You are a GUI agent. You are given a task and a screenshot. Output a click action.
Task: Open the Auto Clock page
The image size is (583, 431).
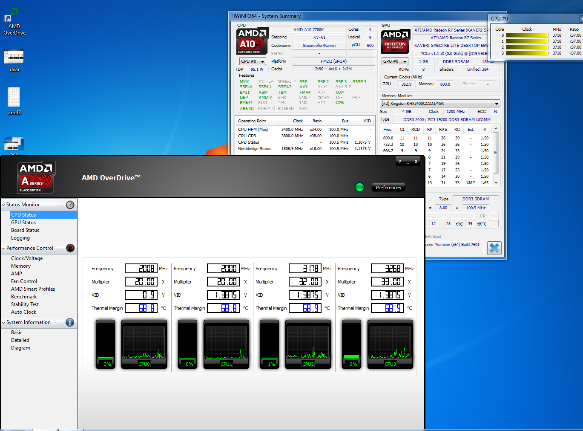point(24,312)
